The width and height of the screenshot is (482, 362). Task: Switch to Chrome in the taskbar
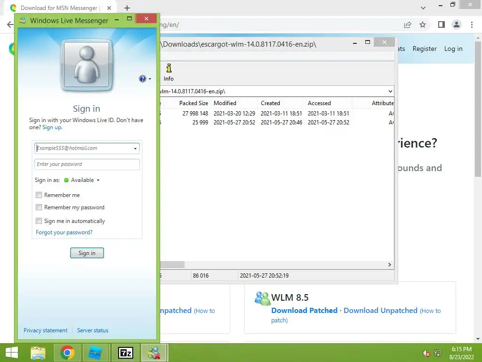pyautogui.click(x=67, y=353)
